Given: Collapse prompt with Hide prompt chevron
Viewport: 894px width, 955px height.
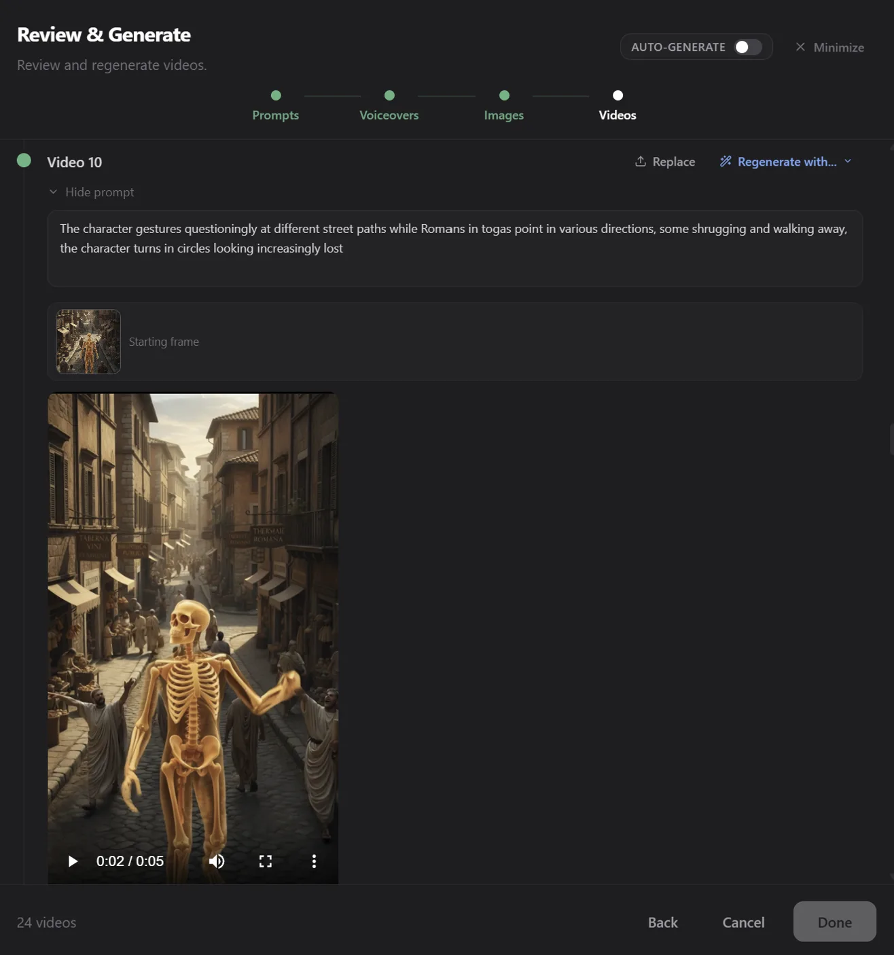Looking at the screenshot, I should coord(53,192).
